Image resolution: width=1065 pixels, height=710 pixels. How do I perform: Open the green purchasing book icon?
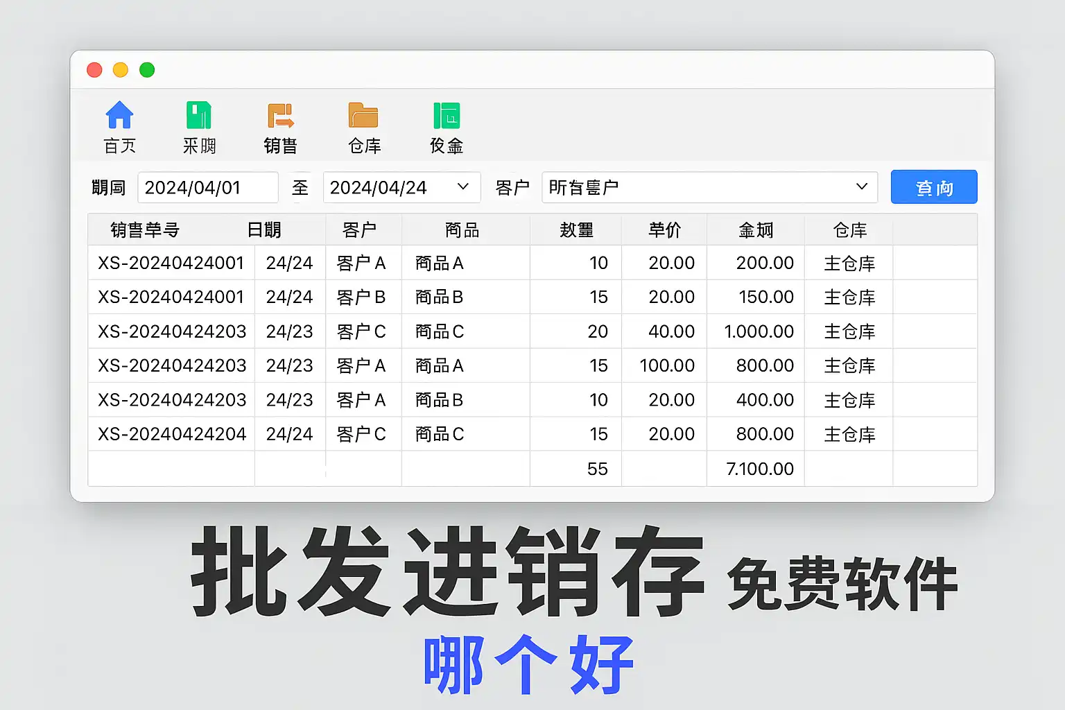199,115
